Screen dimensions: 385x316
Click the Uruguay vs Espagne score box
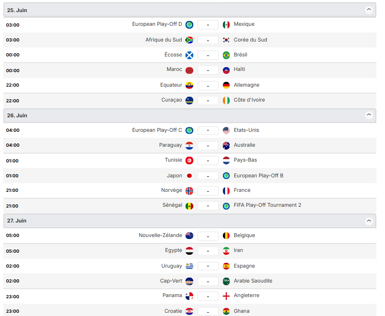click(208, 266)
